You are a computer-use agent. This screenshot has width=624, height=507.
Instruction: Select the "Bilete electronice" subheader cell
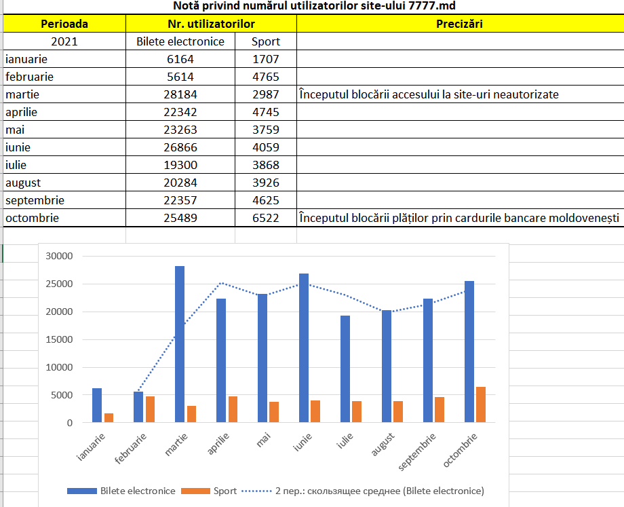180,41
